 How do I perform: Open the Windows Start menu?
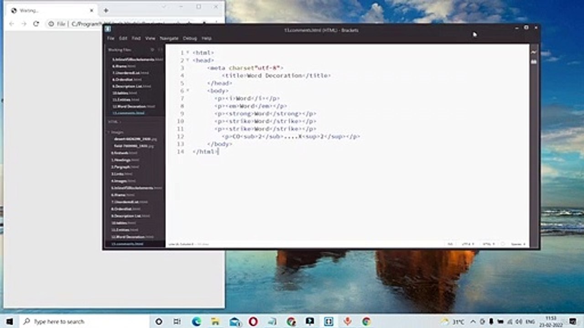[9, 322]
